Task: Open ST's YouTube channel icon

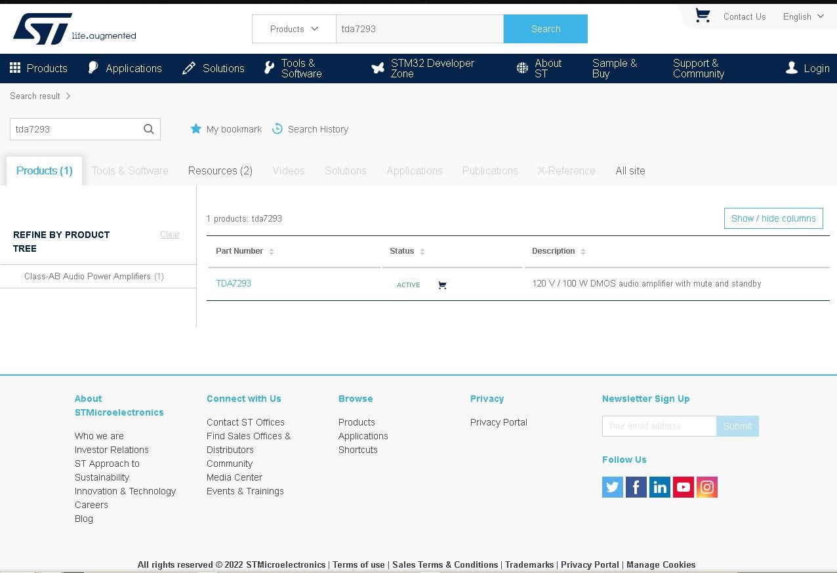Action: click(x=684, y=487)
